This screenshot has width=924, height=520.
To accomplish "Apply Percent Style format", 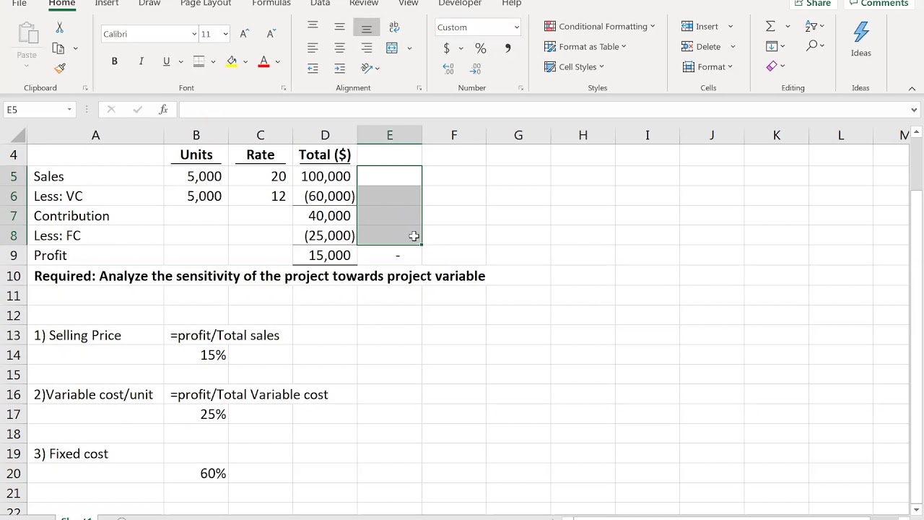I will (481, 48).
